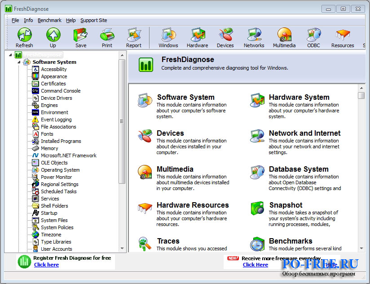Click the main pane scroll-down arrow
The image size is (370, 284).
pos(361,248)
